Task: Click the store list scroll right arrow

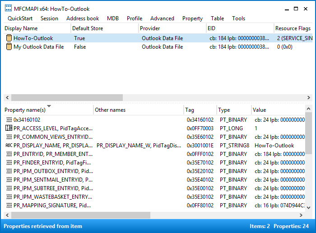Action: pos(308,98)
